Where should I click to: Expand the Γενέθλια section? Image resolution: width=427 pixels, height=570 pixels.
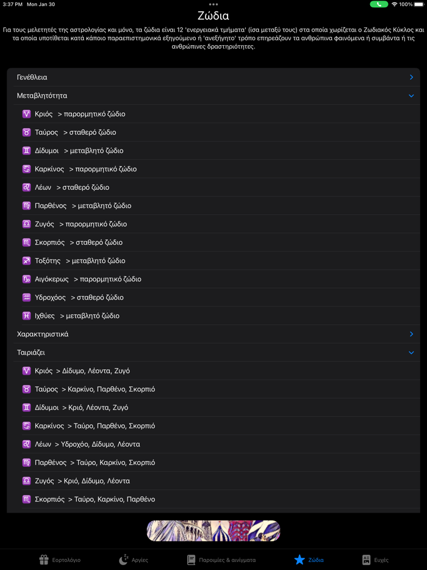coord(411,78)
